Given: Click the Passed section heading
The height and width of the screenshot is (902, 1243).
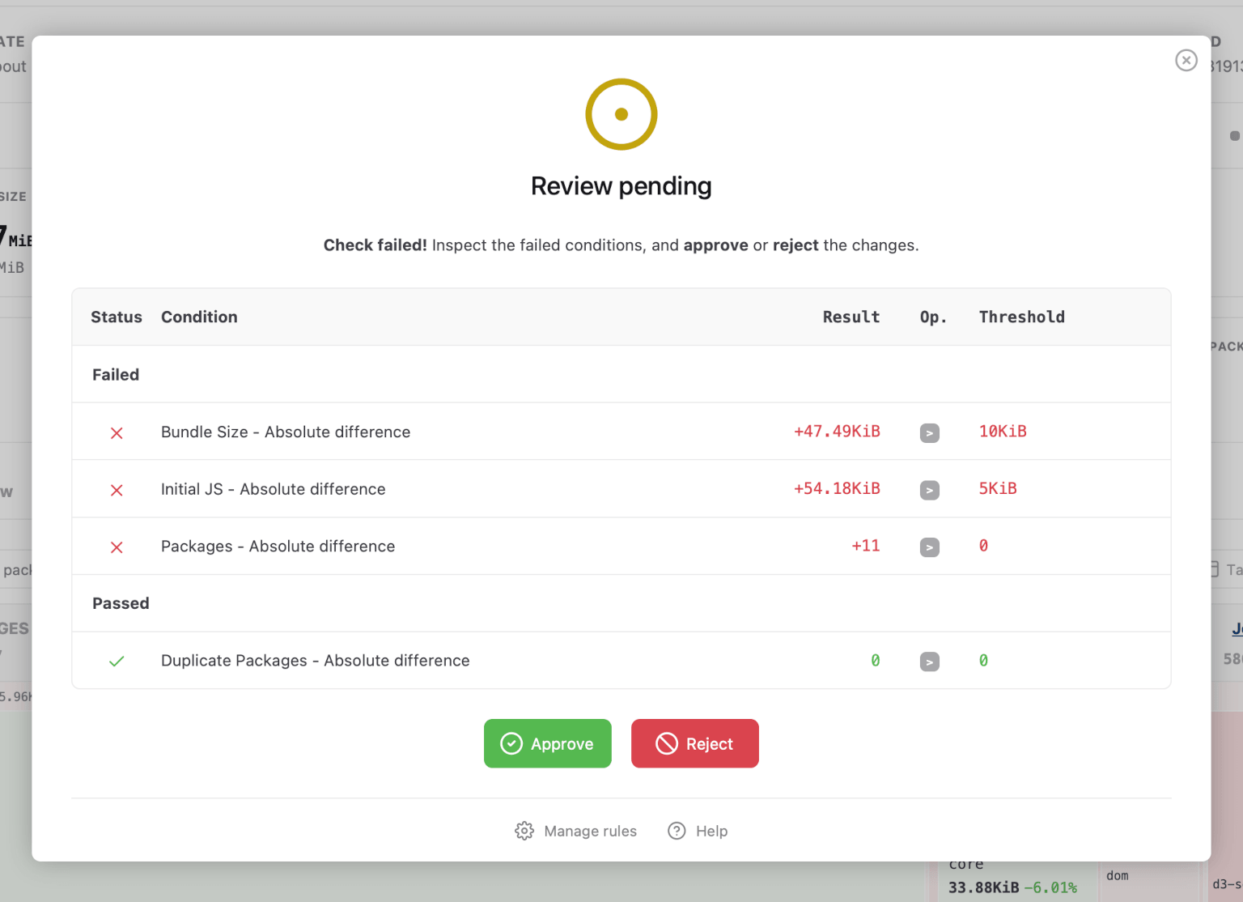Looking at the screenshot, I should coord(121,603).
